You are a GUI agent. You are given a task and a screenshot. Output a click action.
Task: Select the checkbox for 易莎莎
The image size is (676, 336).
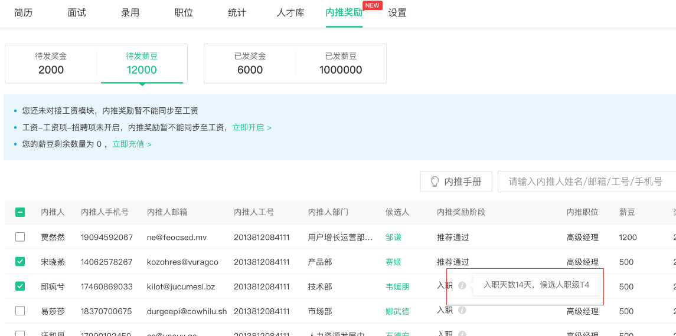(20, 311)
